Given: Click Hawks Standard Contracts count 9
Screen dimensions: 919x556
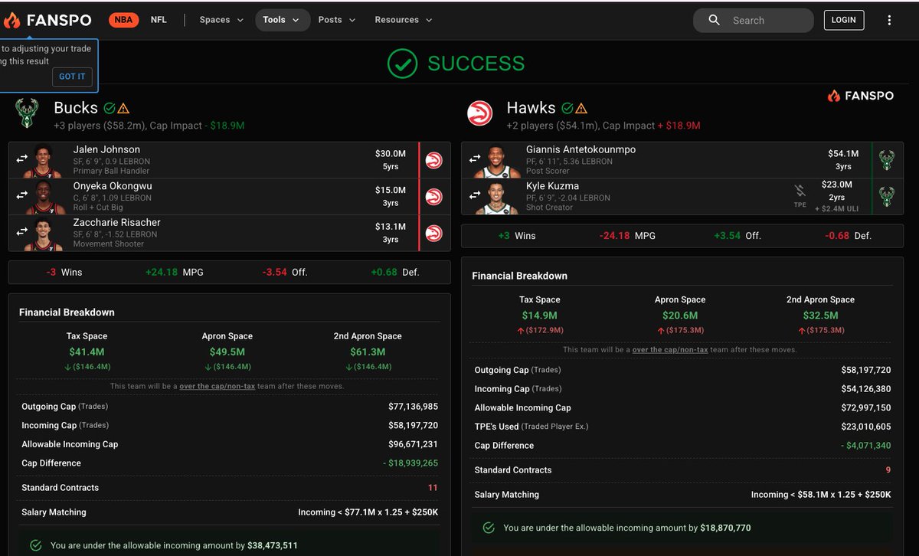Looking at the screenshot, I should point(888,470).
